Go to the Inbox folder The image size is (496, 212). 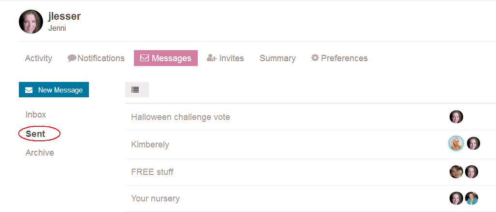click(36, 115)
